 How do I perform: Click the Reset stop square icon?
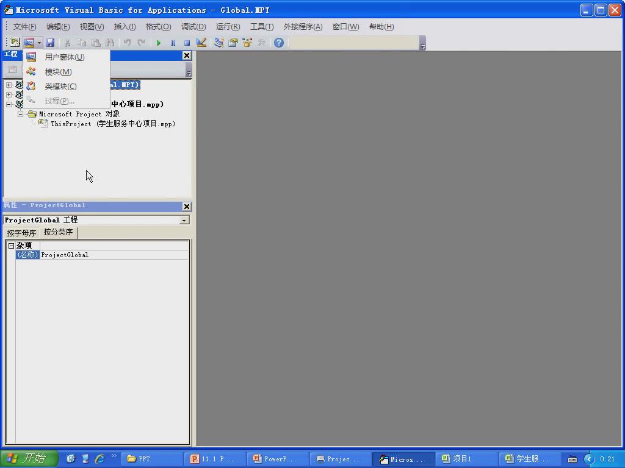[187, 42]
